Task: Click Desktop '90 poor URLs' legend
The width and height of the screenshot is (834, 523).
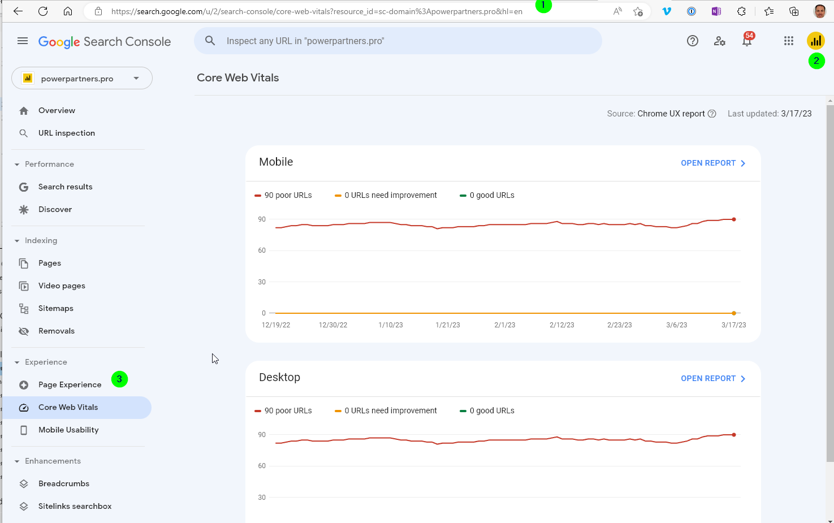Action: 283,410
